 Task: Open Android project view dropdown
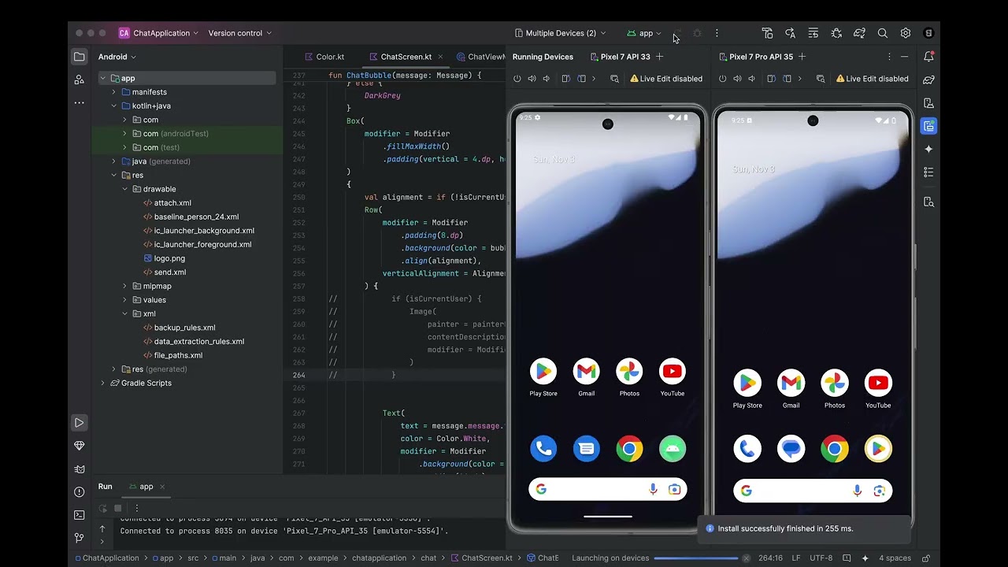pos(117,57)
